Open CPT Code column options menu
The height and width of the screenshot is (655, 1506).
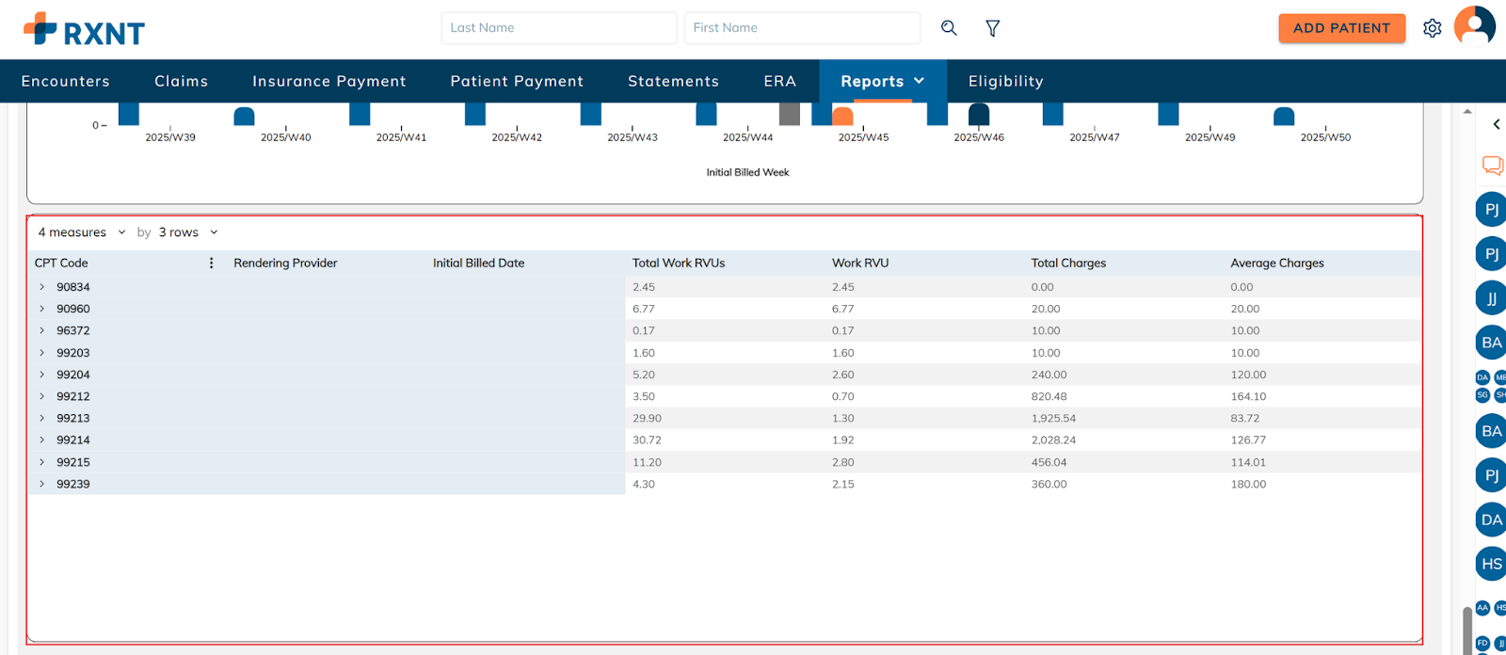tap(211, 264)
